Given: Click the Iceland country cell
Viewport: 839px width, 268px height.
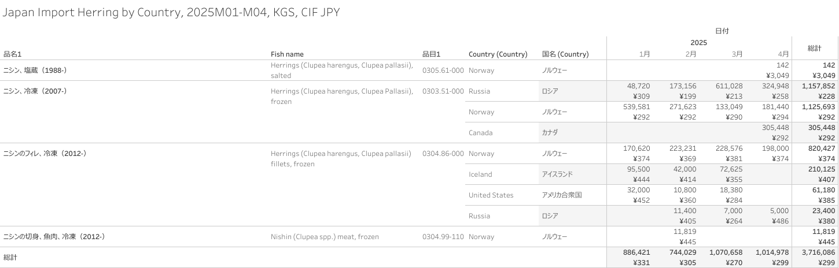Looking at the screenshot, I should click(480, 174).
